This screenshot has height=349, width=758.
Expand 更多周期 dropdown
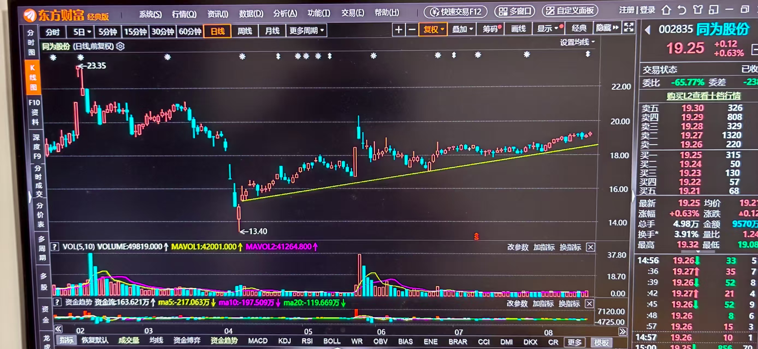(307, 31)
